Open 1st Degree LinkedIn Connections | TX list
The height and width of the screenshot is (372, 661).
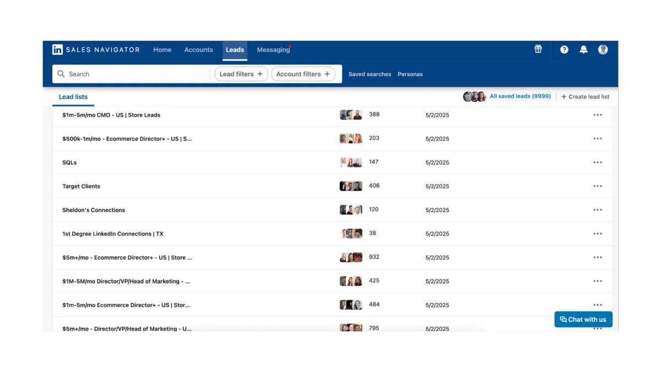click(113, 234)
